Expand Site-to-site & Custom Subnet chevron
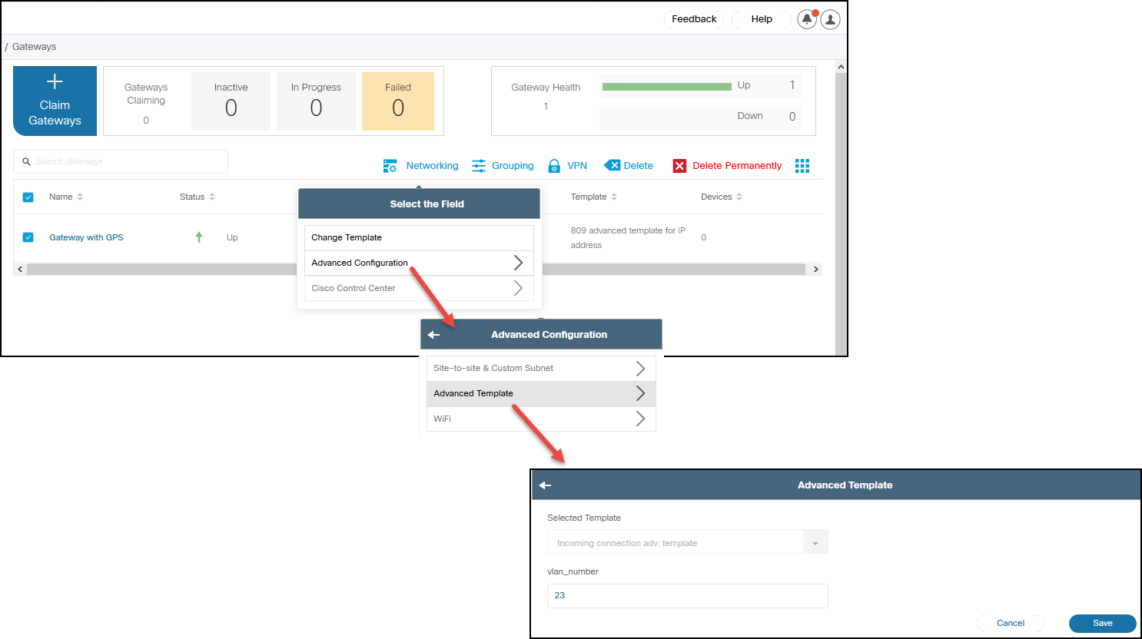Image resolution: width=1142 pixels, height=639 pixels. coord(640,368)
